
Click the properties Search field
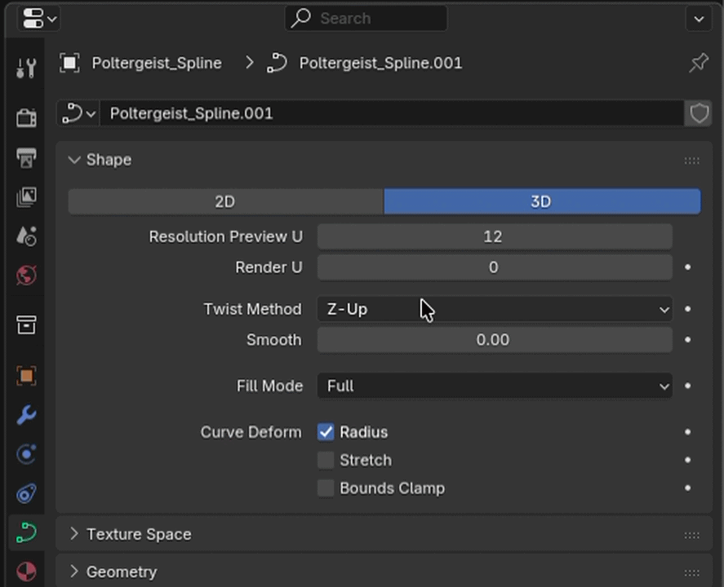pyautogui.click(x=366, y=19)
